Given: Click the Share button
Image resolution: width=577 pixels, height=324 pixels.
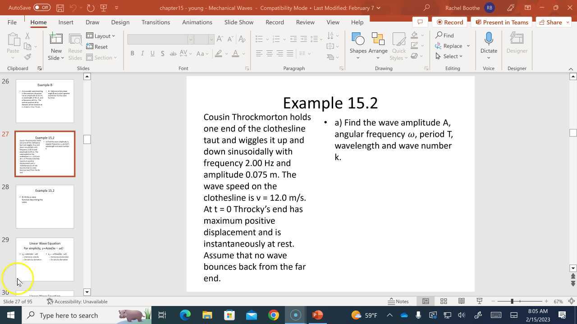Looking at the screenshot, I should (x=550, y=22).
